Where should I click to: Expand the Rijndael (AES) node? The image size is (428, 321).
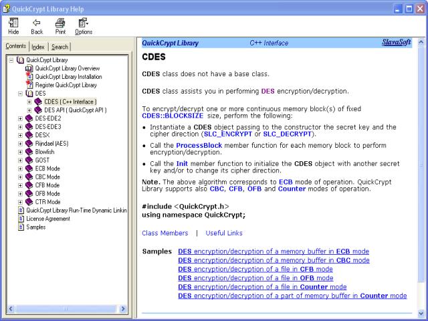[x=20, y=144]
